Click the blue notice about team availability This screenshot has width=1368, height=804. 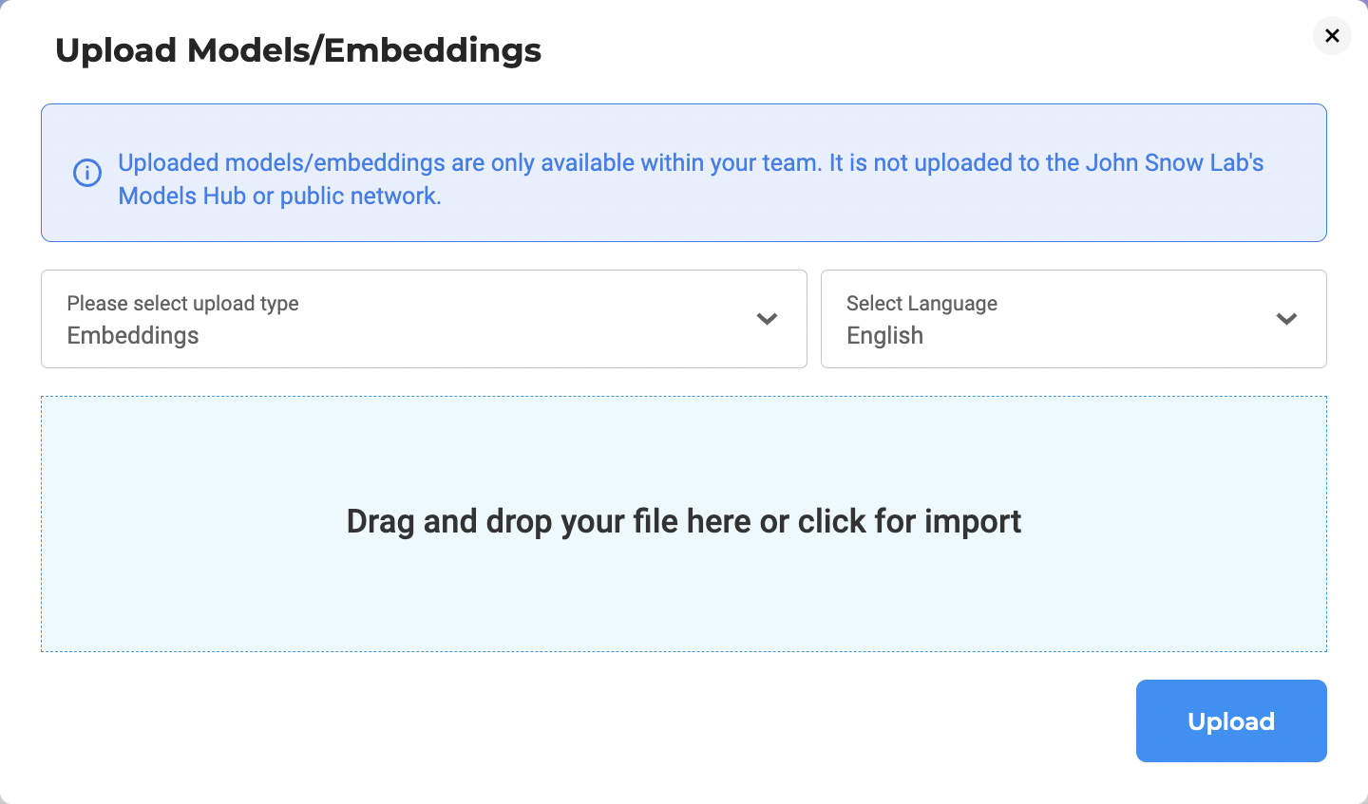click(684, 173)
